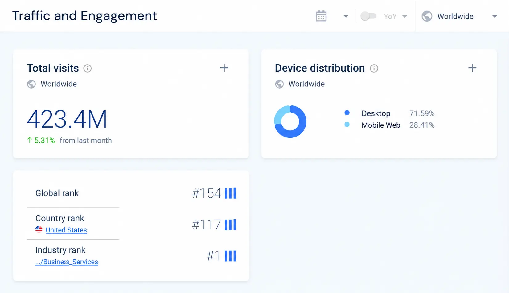Click the device distribution donut chart
509x293 pixels.
[290, 121]
